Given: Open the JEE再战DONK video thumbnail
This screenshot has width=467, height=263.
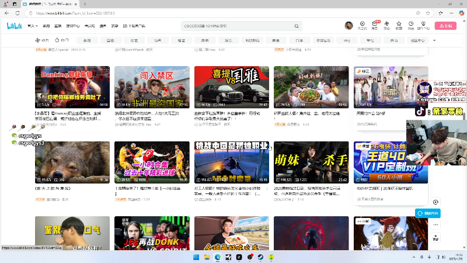Looking at the screenshot, I should (x=152, y=233).
